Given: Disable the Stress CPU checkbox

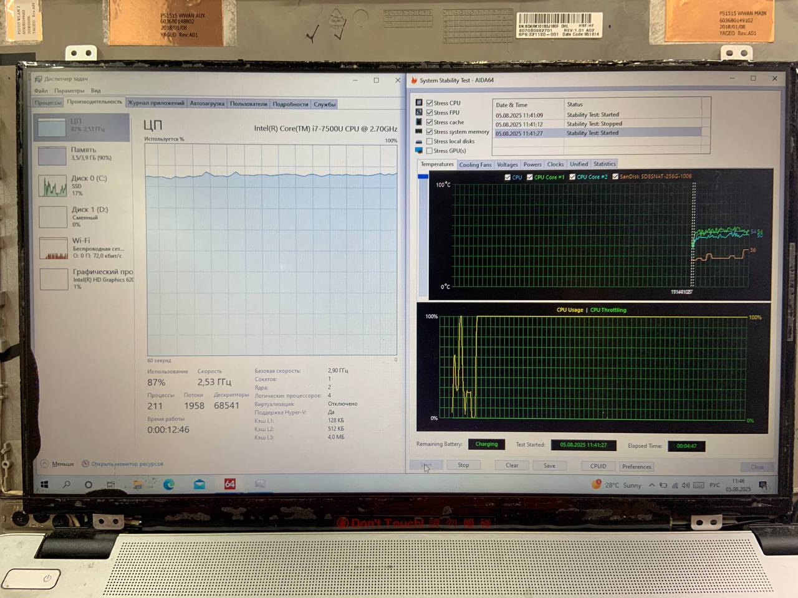Looking at the screenshot, I should [x=430, y=103].
